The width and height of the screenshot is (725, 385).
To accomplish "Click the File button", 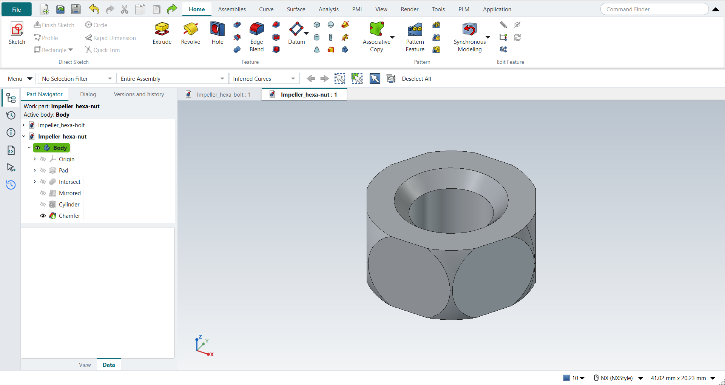I will [x=17, y=9].
